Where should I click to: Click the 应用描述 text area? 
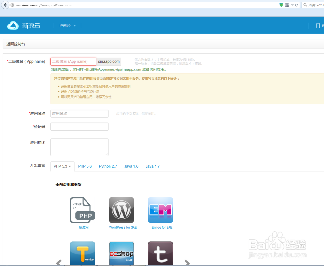79,147
